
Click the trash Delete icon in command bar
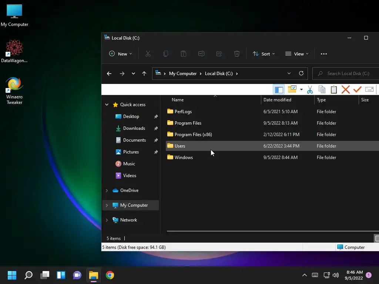237,54
